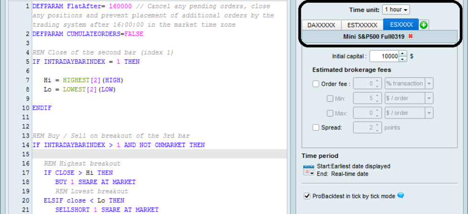The width and height of the screenshot is (468, 214).
Task: Enable the Max fee checkbox
Action: tap(330, 113)
